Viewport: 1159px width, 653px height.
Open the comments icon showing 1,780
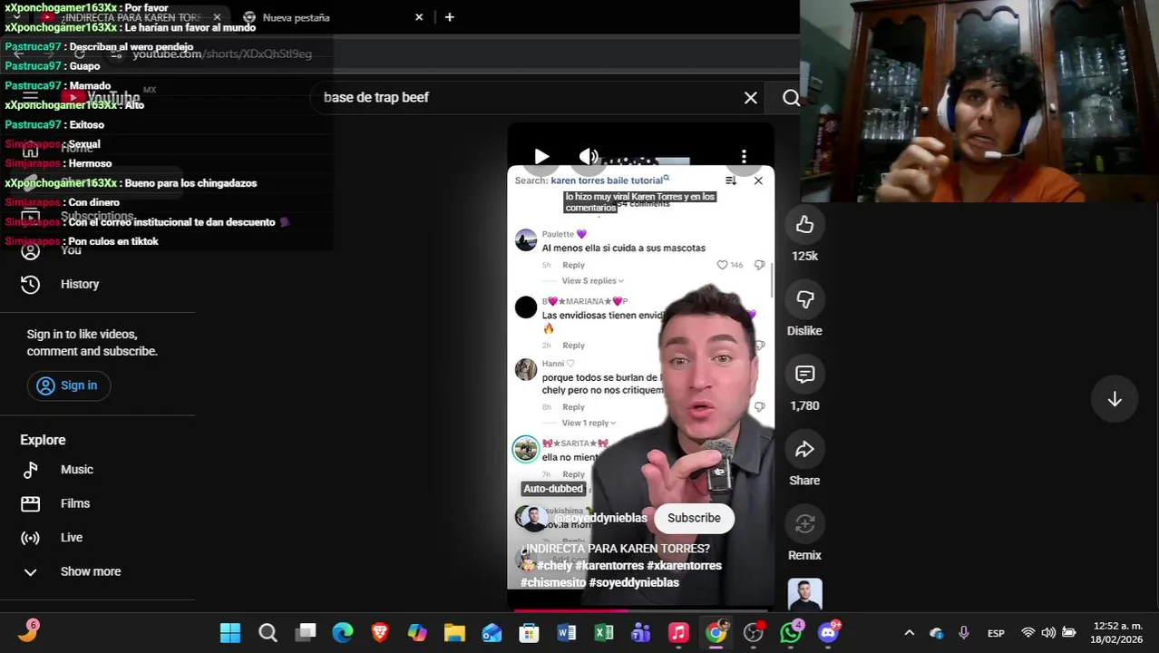(x=804, y=375)
